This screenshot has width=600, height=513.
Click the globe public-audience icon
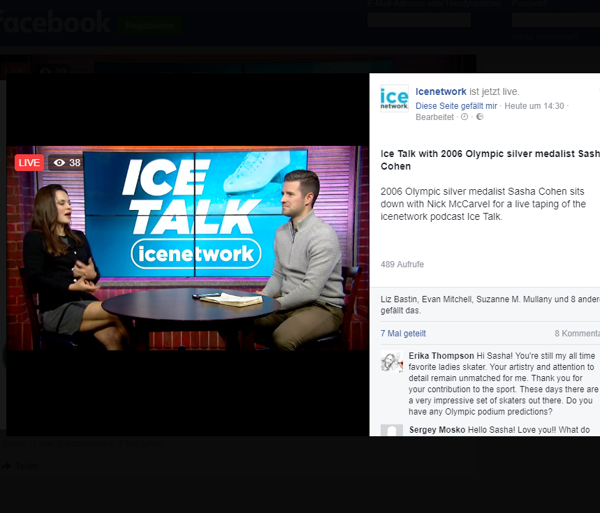click(480, 117)
